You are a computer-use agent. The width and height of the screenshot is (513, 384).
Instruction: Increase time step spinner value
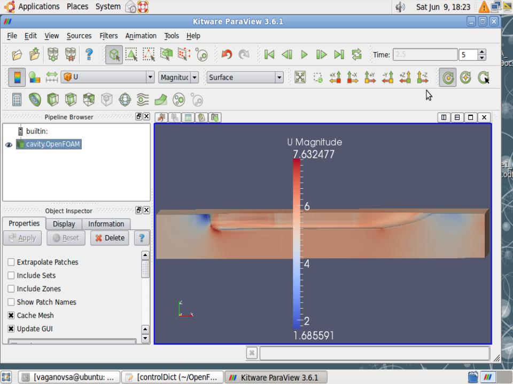point(481,52)
